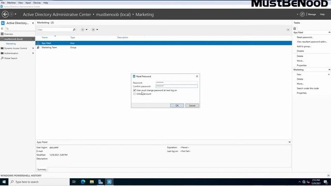Open Properties under Marketing tasks
331x186 pixels.
pos(302,93)
